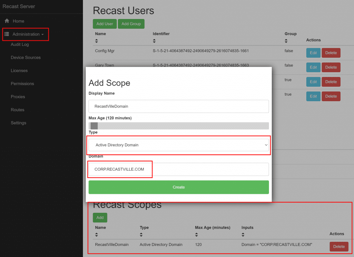
Task: Click the Add User button
Action: tap(105, 24)
